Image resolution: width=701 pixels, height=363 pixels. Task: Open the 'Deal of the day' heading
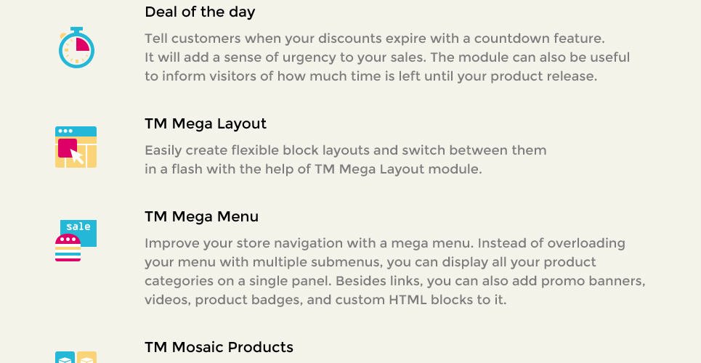[200, 12]
